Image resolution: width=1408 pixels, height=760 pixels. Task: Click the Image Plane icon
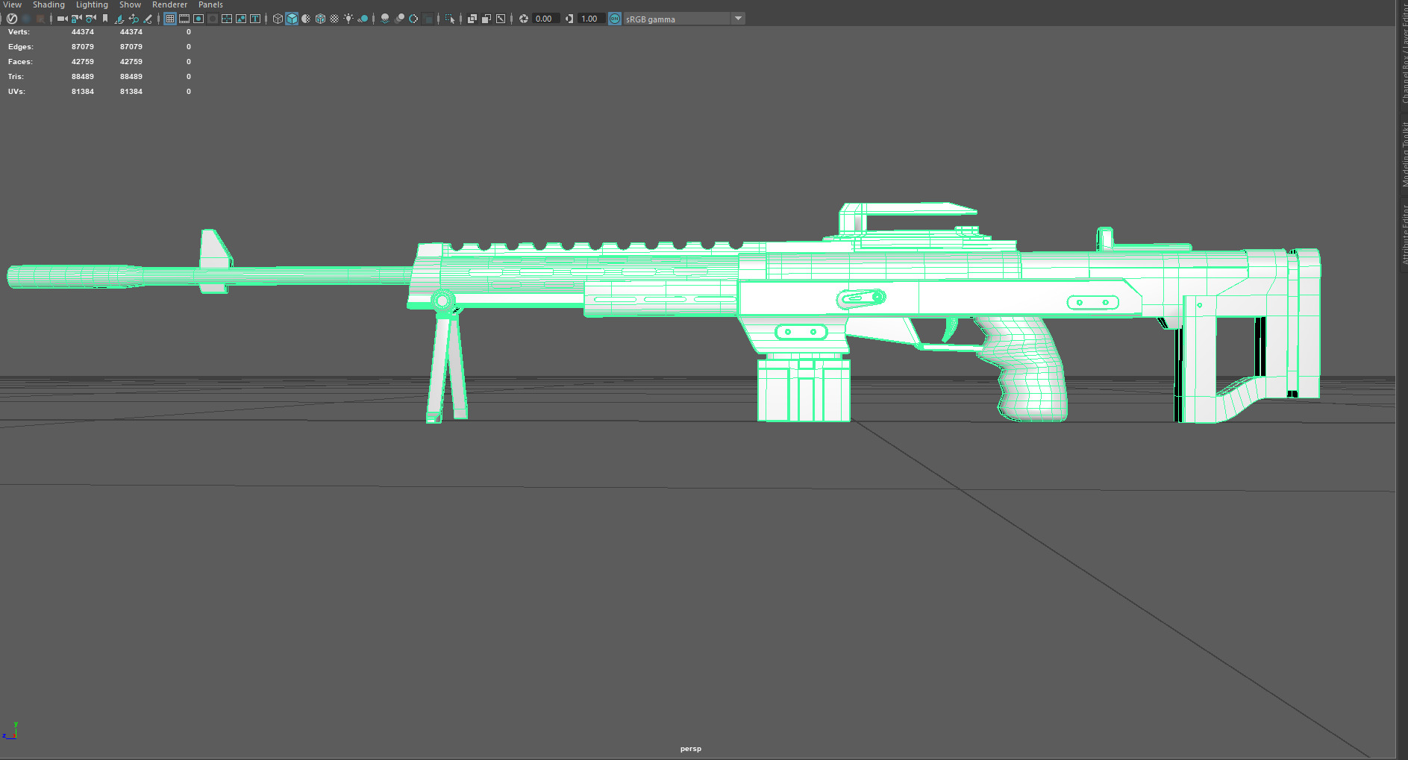point(119,19)
